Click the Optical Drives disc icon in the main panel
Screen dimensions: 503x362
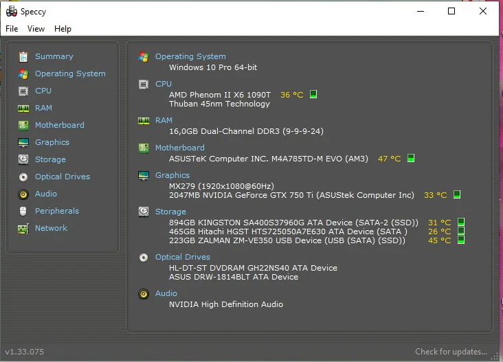click(144, 258)
